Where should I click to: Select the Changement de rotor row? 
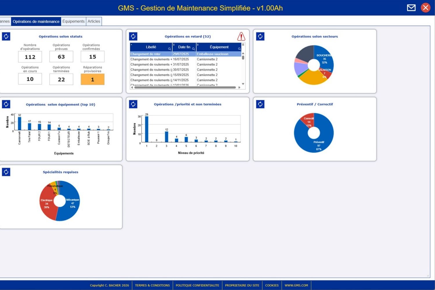[x=151, y=54]
